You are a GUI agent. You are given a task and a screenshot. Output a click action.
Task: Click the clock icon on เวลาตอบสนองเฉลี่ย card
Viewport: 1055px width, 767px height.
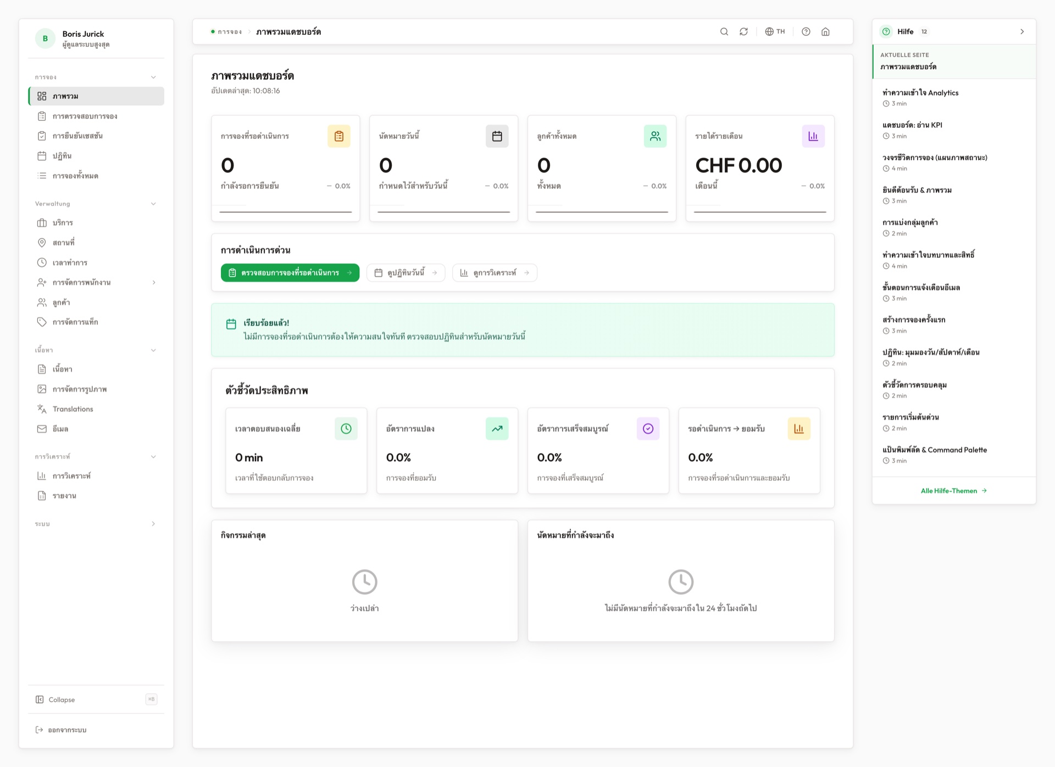(x=346, y=429)
